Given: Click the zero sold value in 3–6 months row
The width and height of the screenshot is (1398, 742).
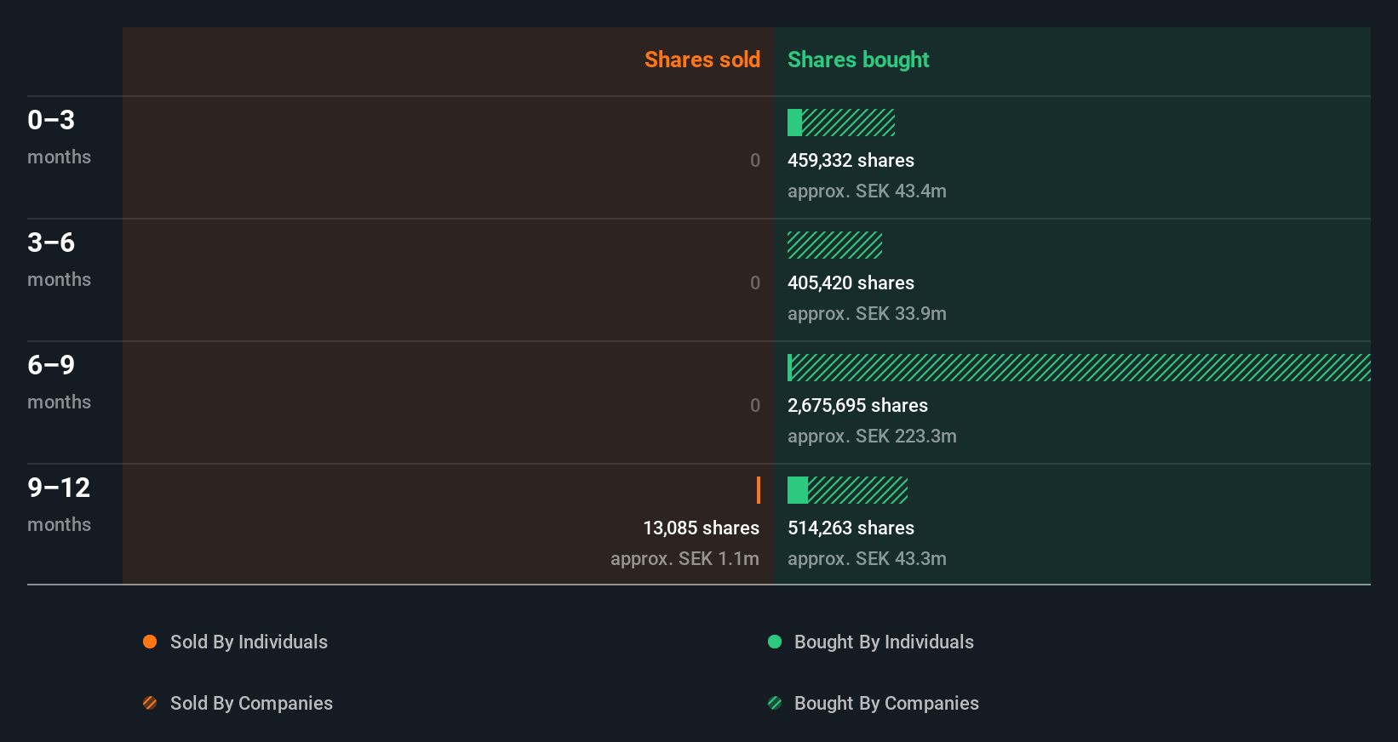Looking at the screenshot, I should pyautogui.click(x=755, y=283).
